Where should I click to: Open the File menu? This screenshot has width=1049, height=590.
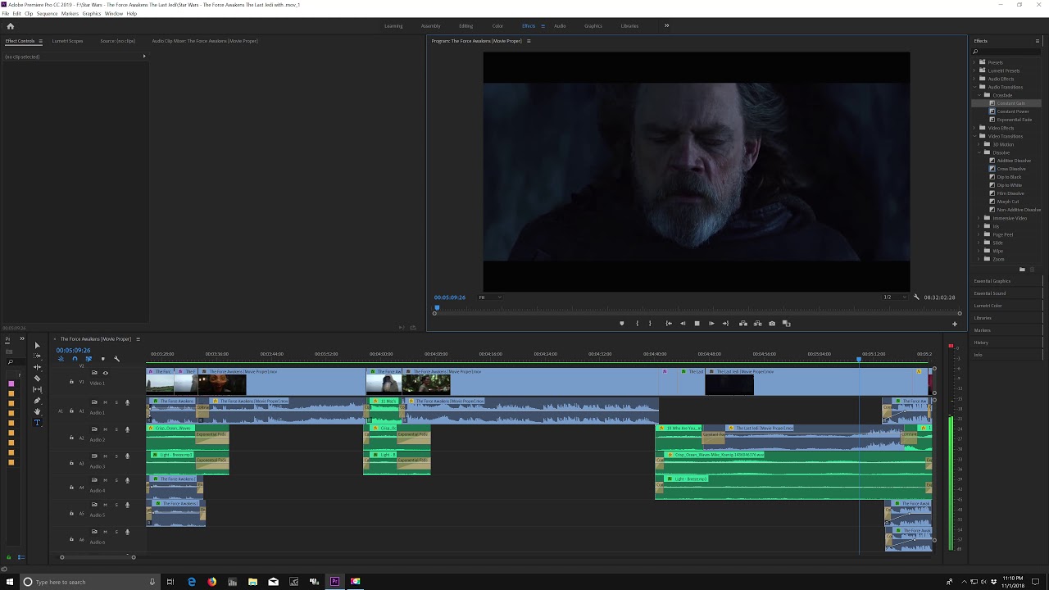(6, 14)
